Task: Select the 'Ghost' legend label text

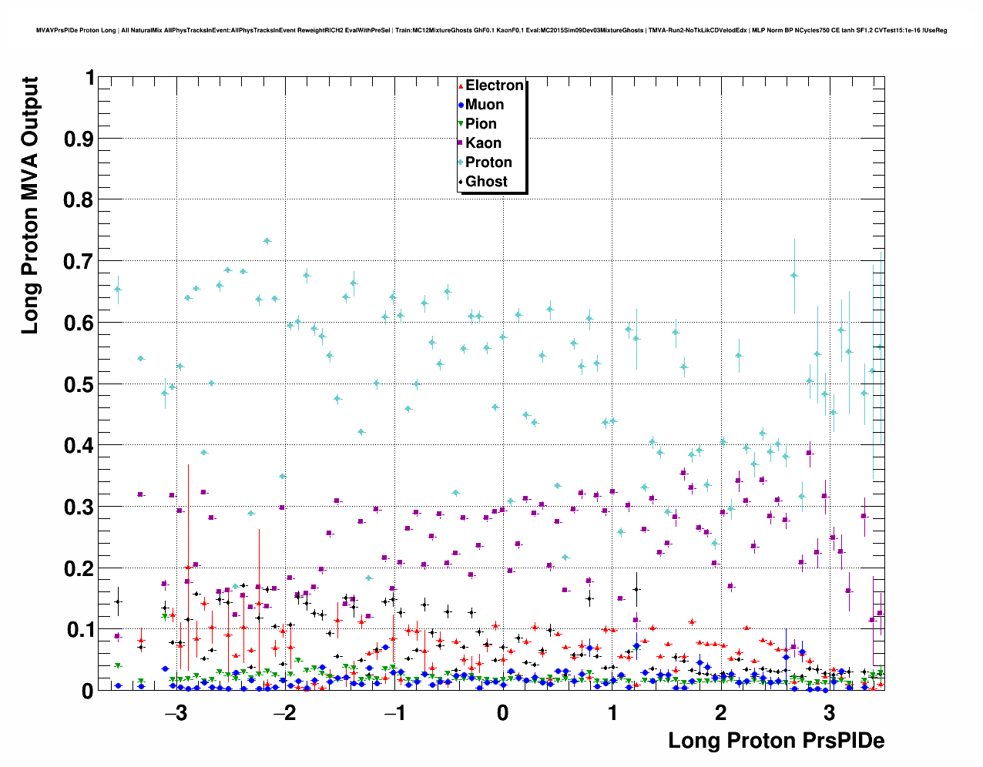Action: (486, 182)
